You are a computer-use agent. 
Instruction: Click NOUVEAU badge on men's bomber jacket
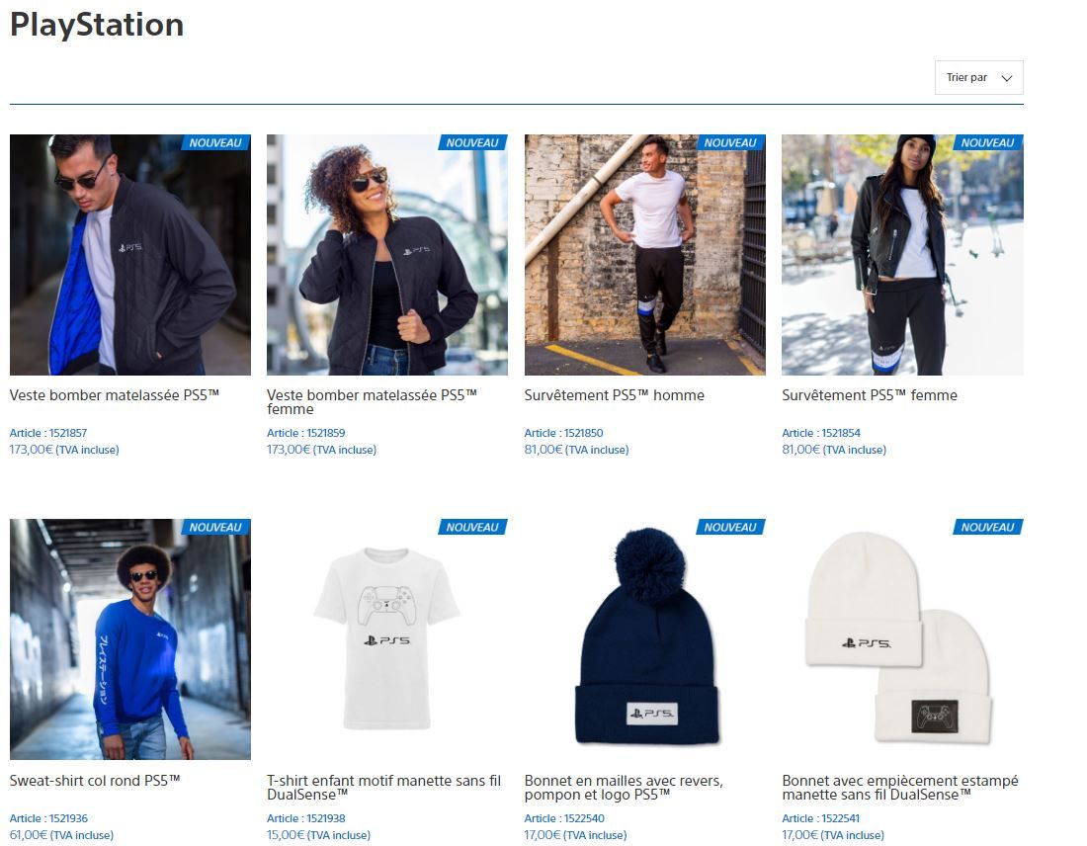tap(215, 142)
